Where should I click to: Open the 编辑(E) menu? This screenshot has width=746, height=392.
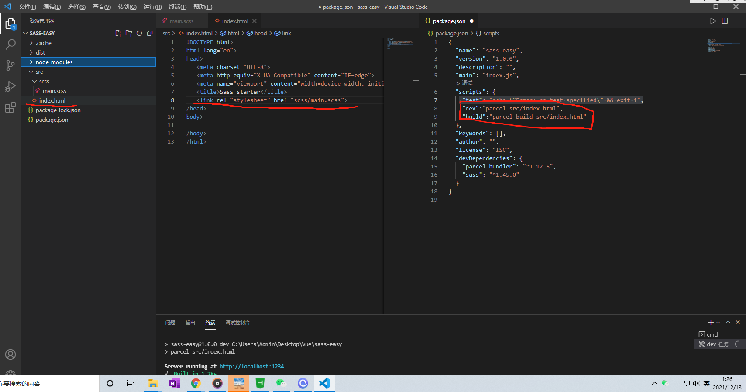pyautogui.click(x=52, y=7)
